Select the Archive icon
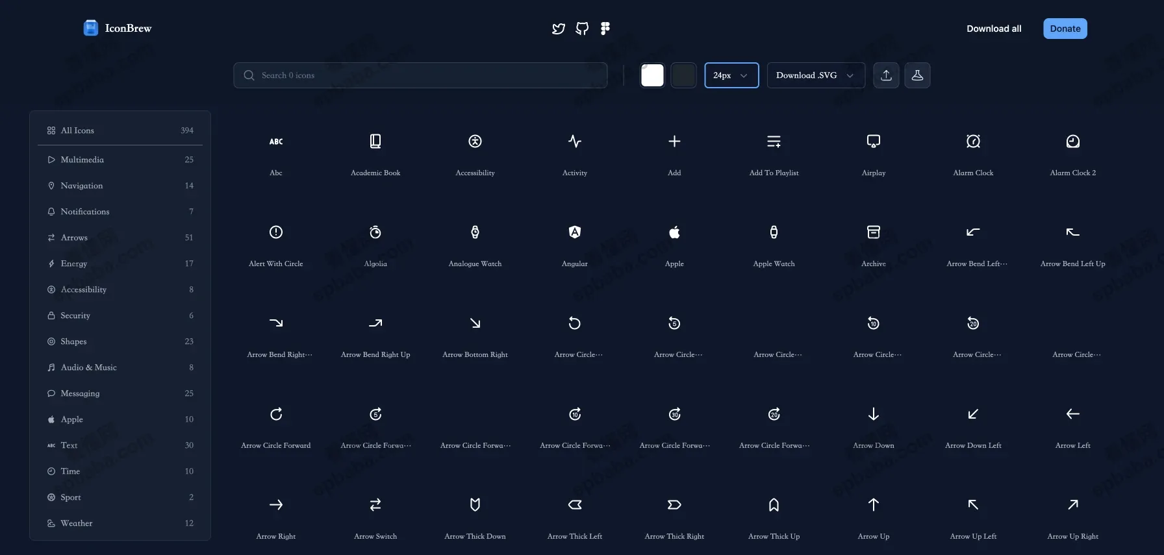 (x=874, y=232)
